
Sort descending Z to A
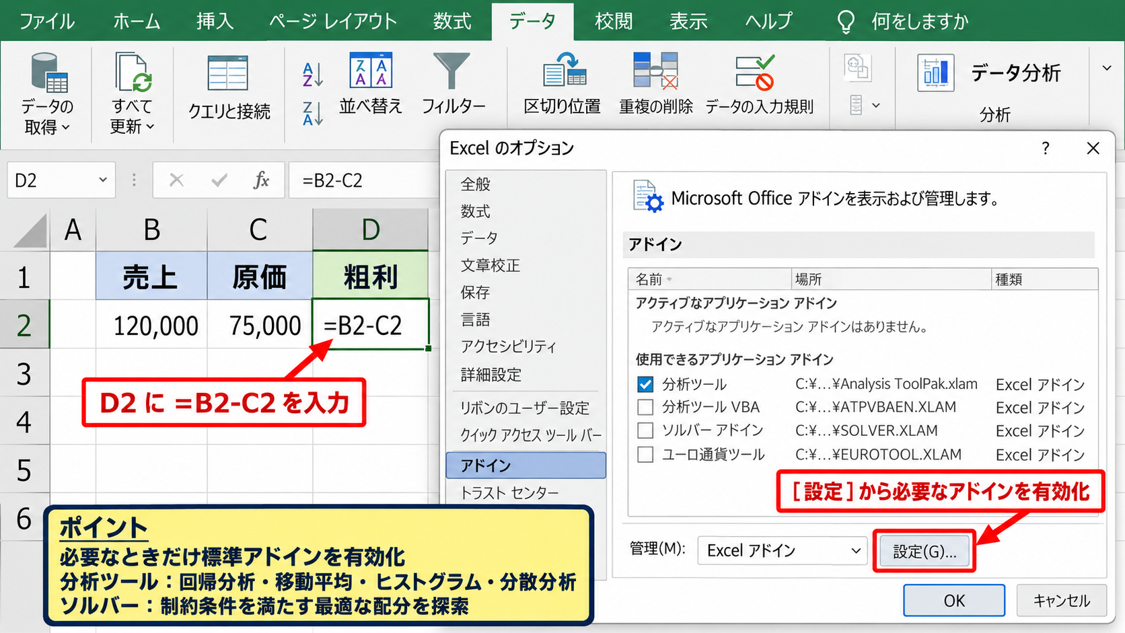pos(313,114)
